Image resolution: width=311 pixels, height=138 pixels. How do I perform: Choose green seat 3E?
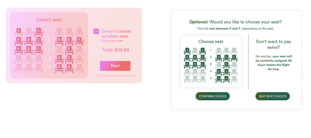point(226,64)
